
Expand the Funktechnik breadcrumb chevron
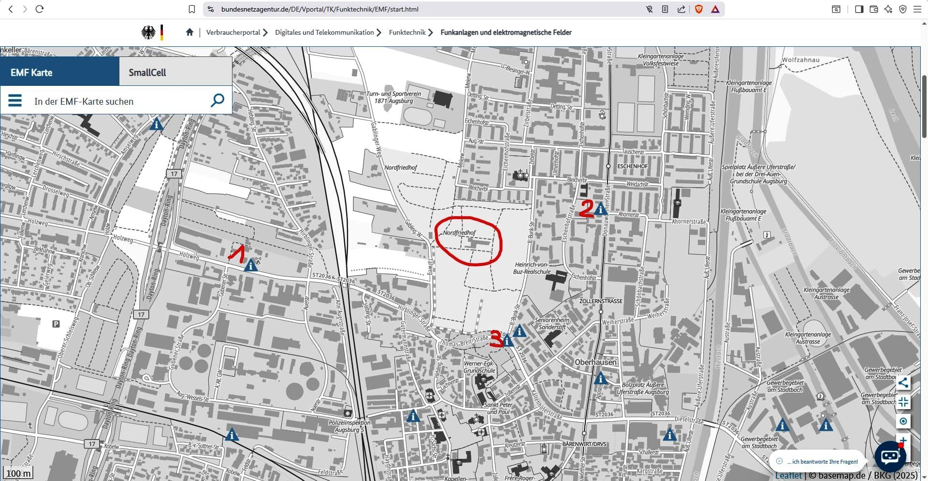point(431,33)
